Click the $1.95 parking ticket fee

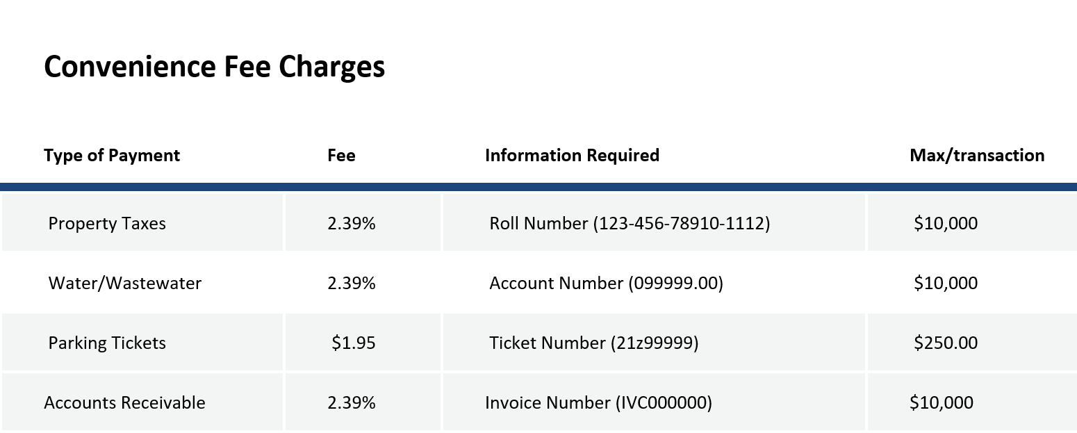354,343
